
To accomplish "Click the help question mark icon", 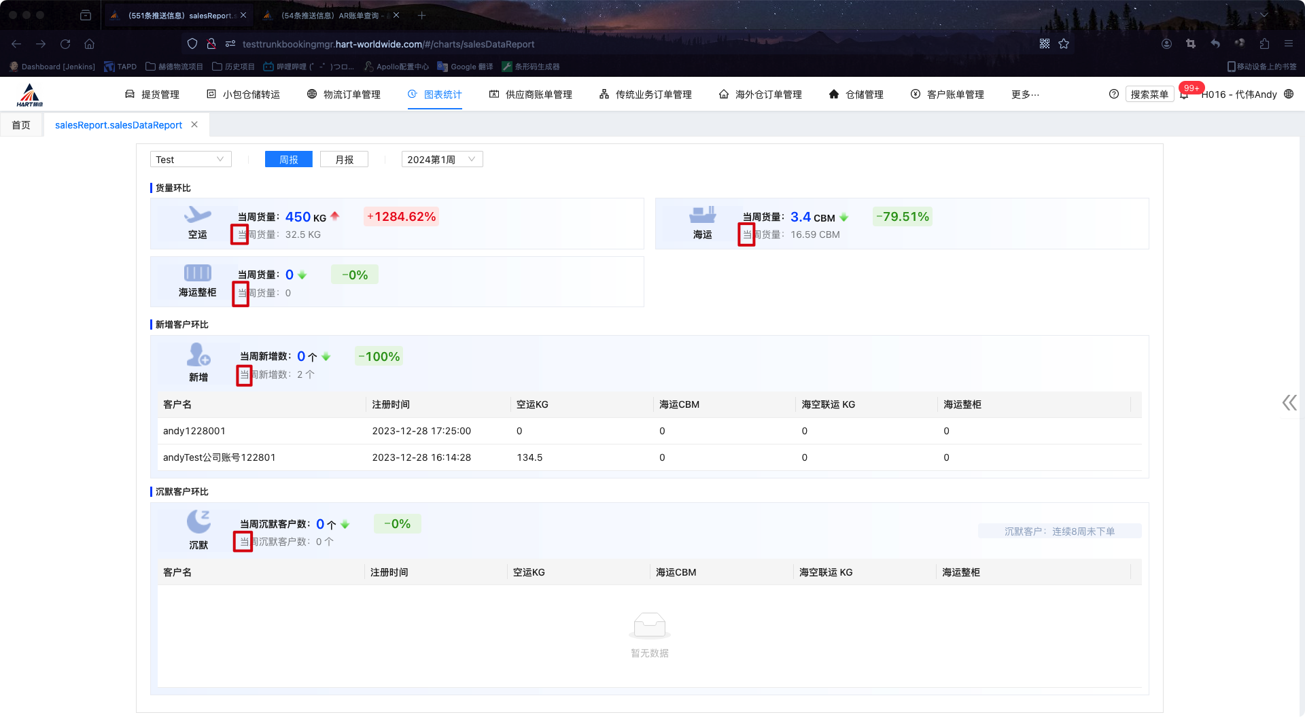I will (1113, 94).
